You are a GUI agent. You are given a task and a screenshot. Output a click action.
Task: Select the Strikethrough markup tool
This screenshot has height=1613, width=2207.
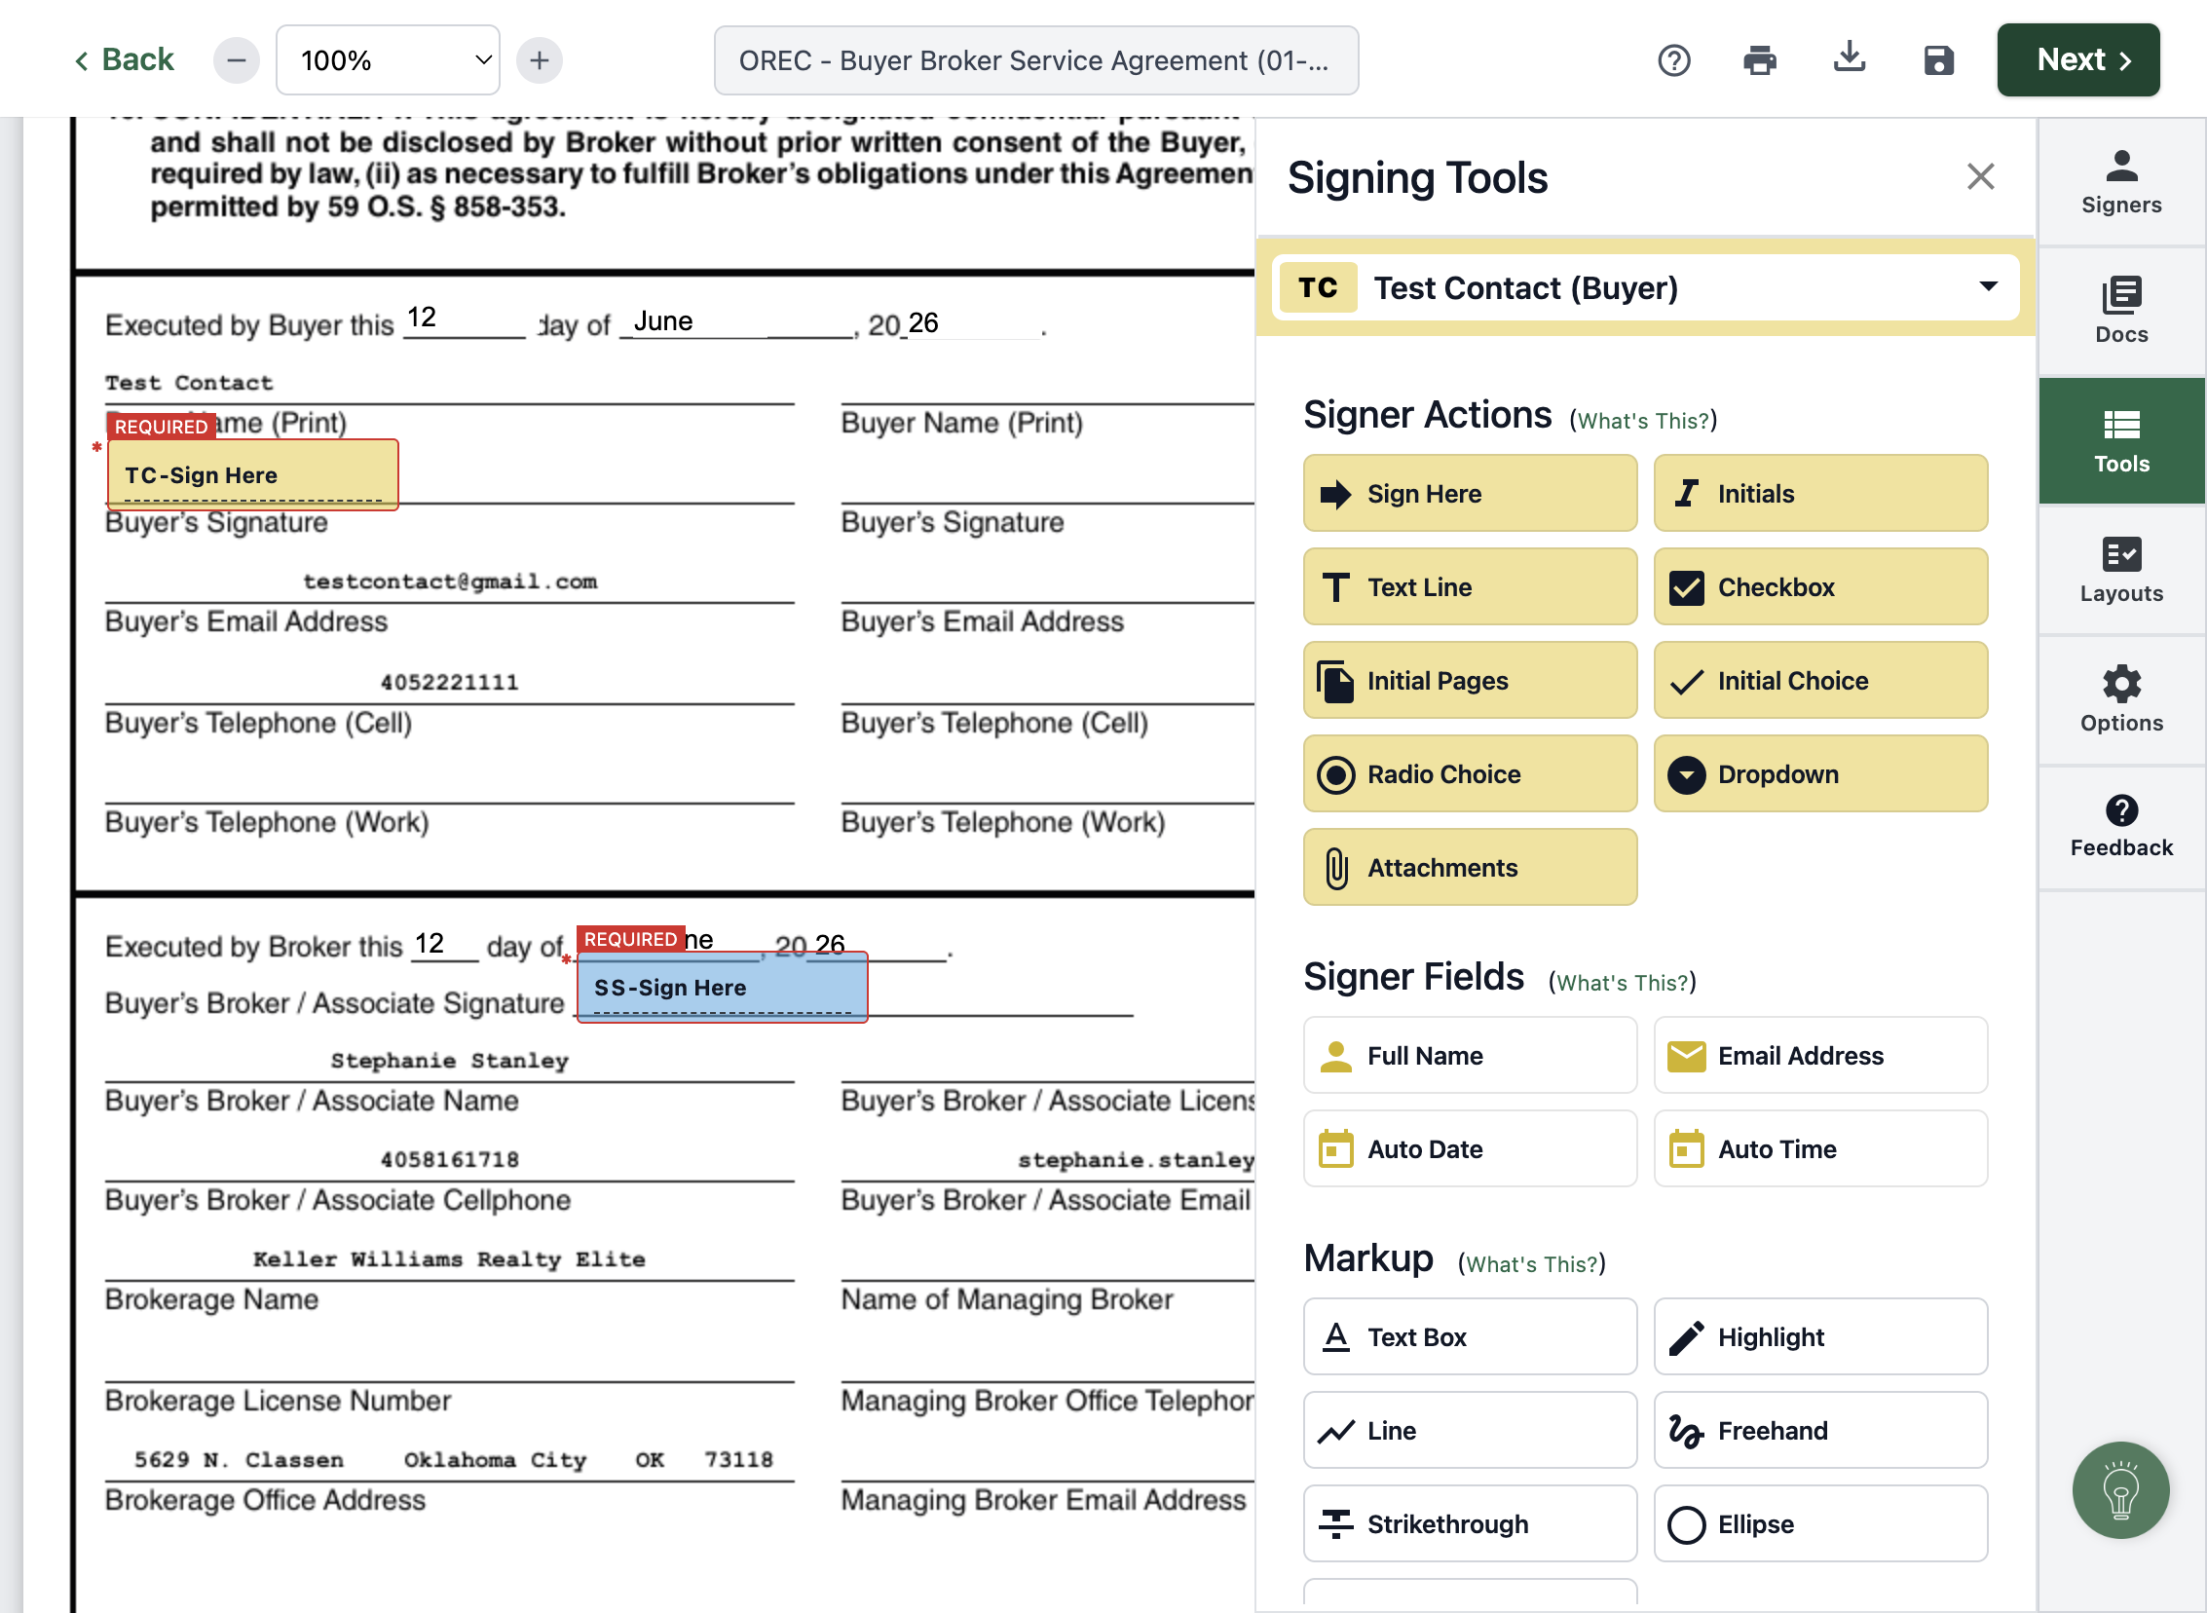(x=1470, y=1524)
